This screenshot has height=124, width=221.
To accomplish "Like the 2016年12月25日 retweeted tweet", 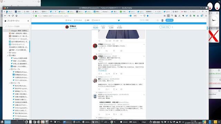I will [x=114, y=89].
